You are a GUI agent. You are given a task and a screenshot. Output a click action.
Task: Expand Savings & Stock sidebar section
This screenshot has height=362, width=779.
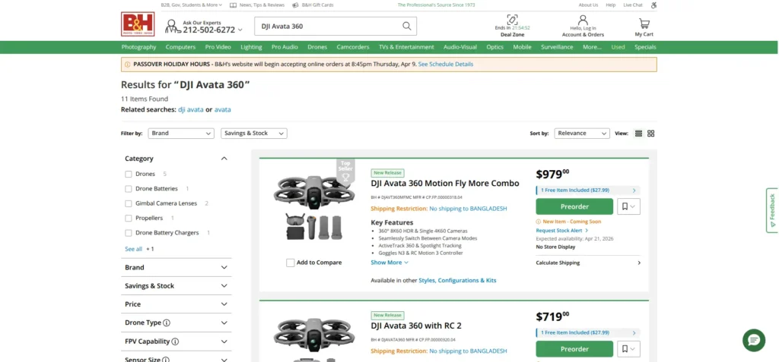coord(176,286)
